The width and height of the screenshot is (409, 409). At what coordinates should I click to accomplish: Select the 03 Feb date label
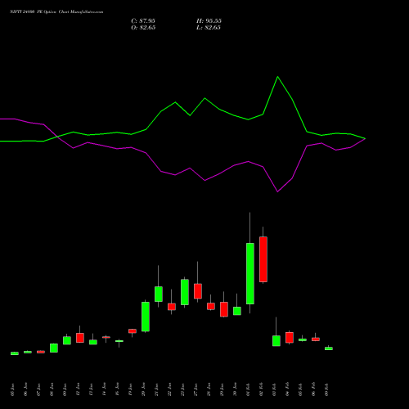[x=274, y=389]
